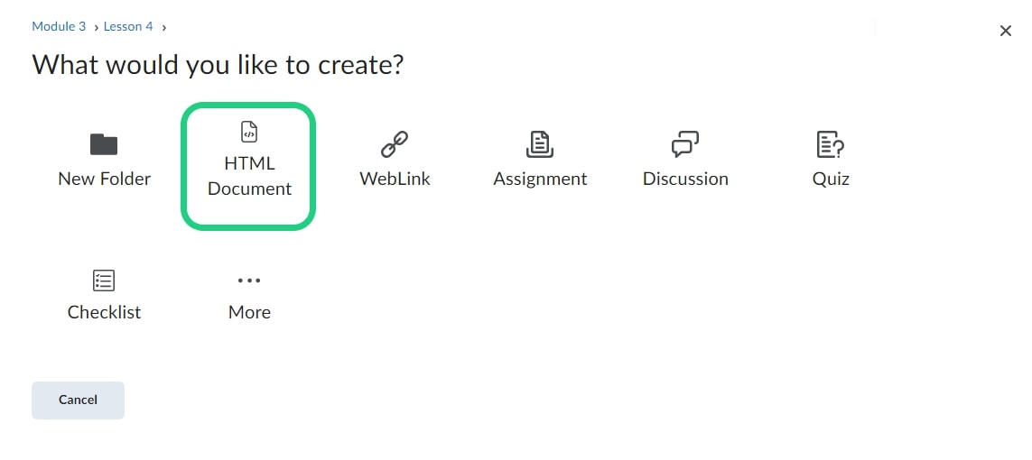Image resolution: width=1032 pixels, height=460 pixels.
Task: Click the chain link WebLink icon
Action: pyautogui.click(x=395, y=144)
